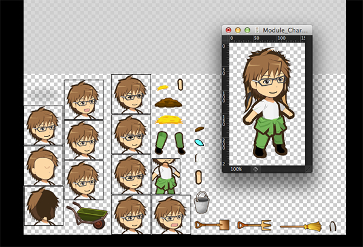Click the status icon beside zoom percentage
Image resolution: width=363 pixels, height=247 pixels.
coord(255,169)
